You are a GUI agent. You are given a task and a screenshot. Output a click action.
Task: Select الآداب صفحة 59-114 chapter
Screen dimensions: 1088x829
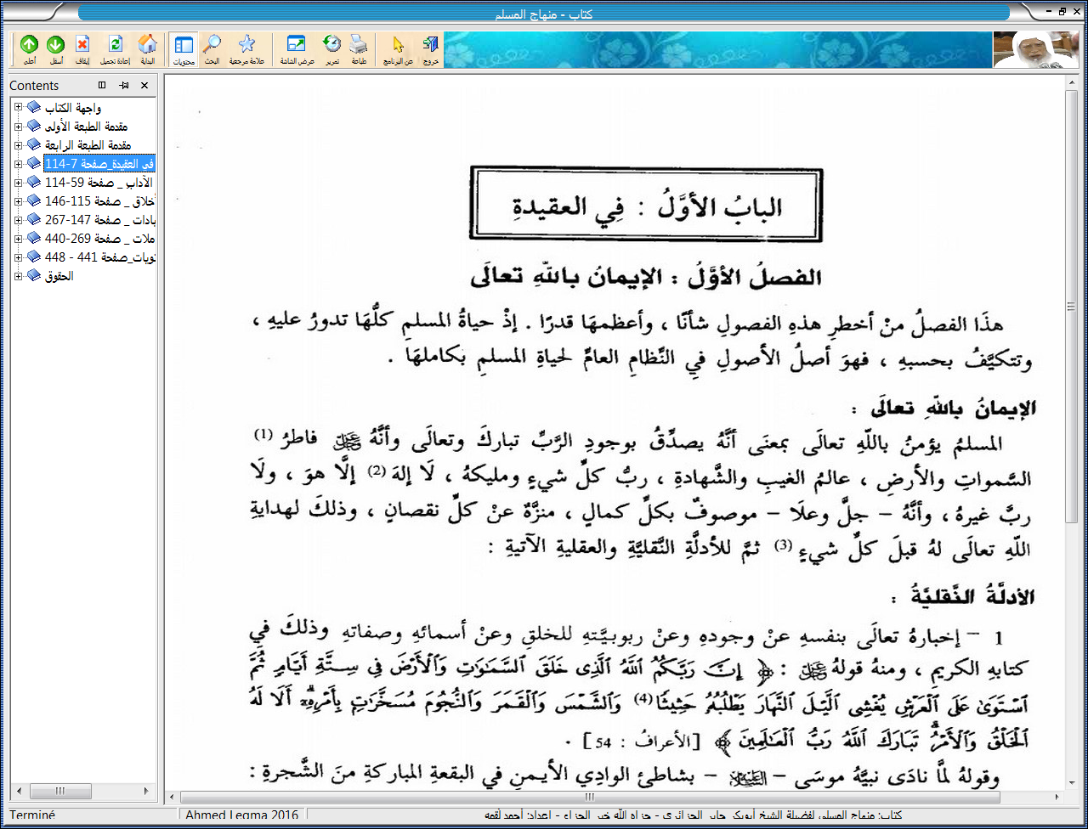pos(99,182)
